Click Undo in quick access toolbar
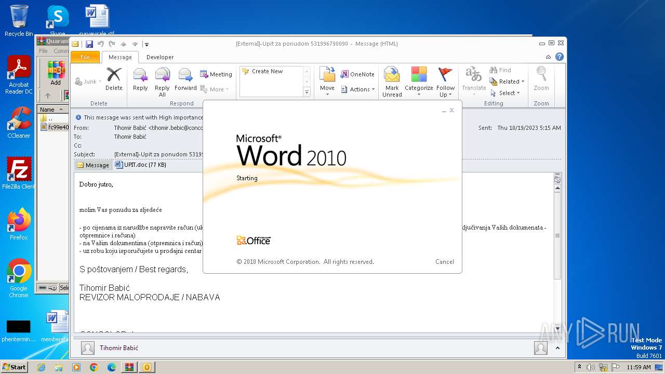The image size is (665, 374). (100, 44)
